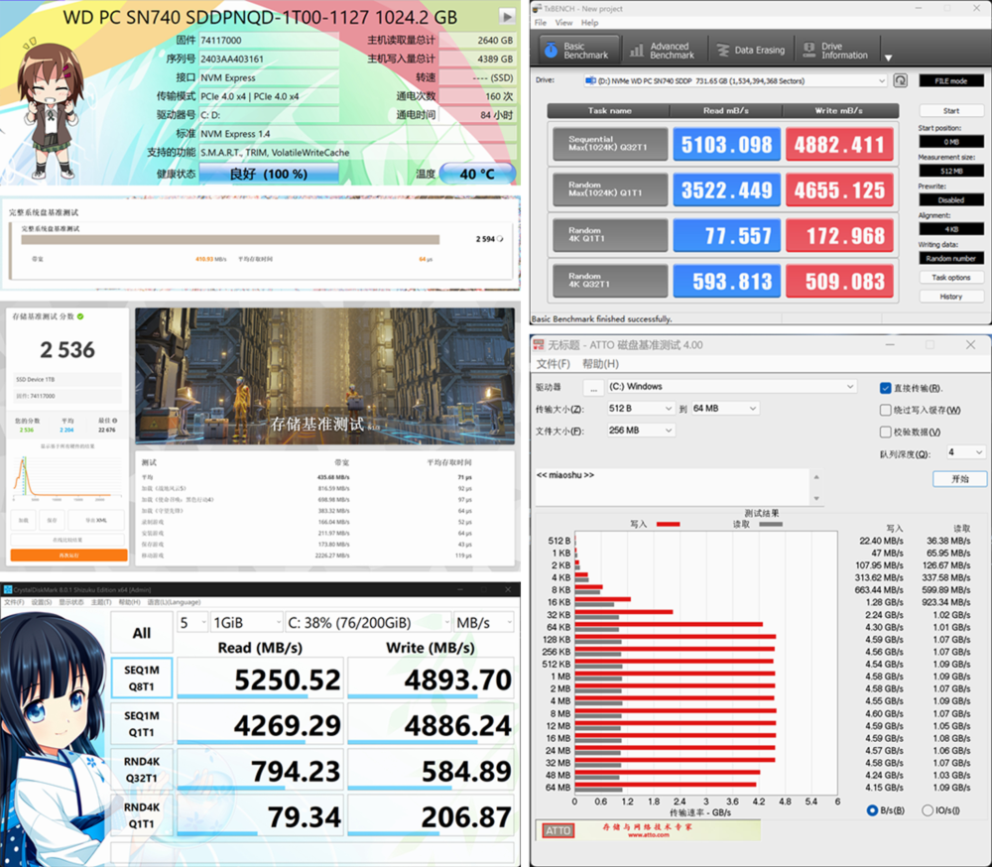Viewport: 992px width, 867px height.
Task: Toggle the 直接传输(R) checkbox in ATTO
Action: pos(885,388)
